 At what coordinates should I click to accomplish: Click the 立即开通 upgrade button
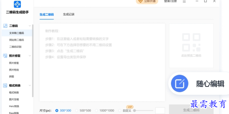click(x=147, y=2)
